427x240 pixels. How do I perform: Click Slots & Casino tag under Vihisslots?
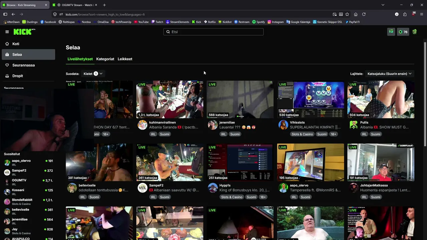point(302,134)
